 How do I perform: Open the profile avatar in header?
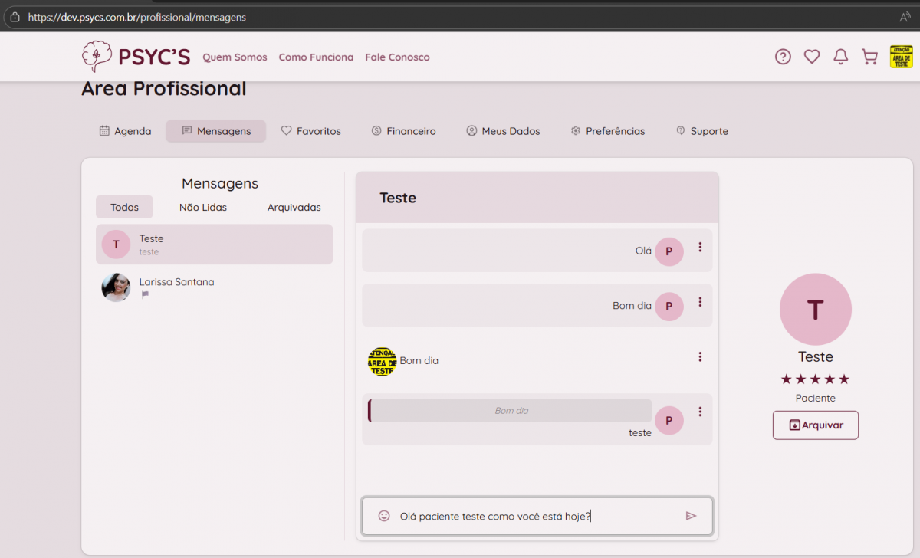pos(901,57)
